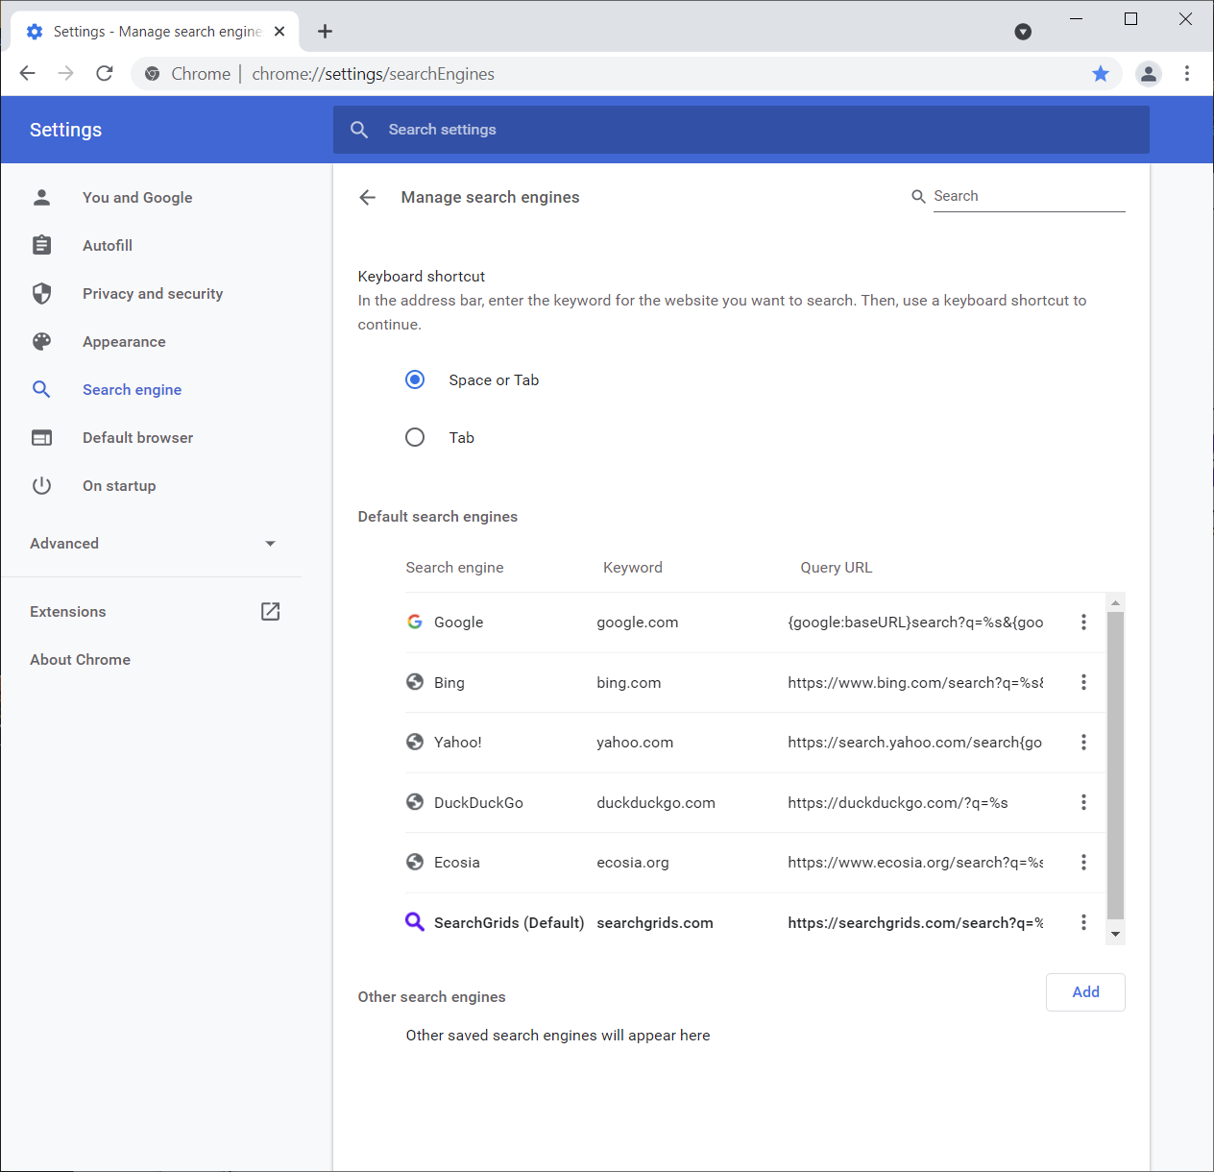1214x1172 pixels.
Task: Click the tab search dropdown circle icon
Action: click(x=1023, y=32)
